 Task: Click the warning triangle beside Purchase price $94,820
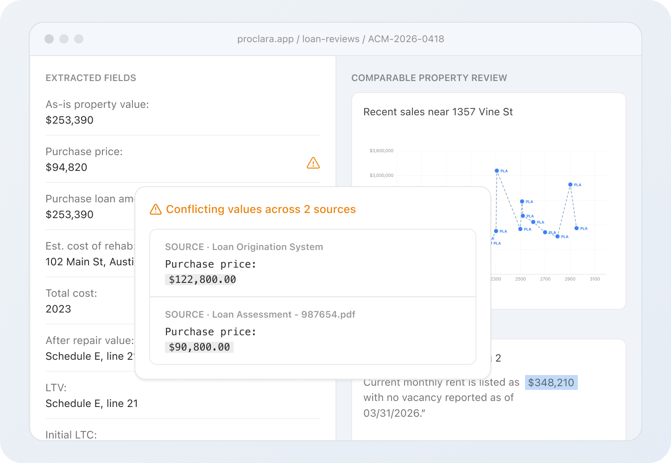tap(313, 163)
